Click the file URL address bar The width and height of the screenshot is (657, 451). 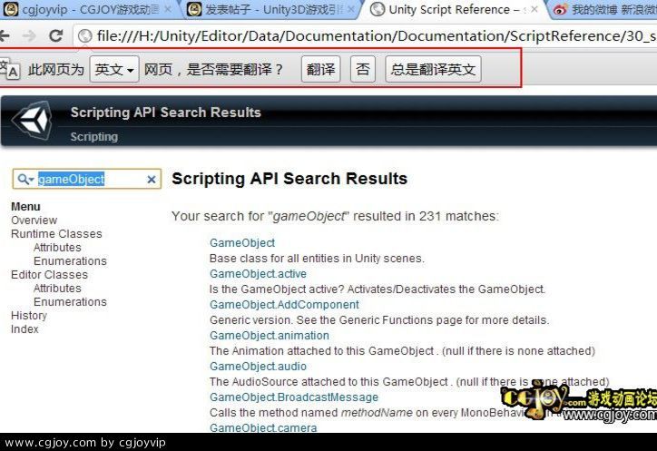click(365, 36)
